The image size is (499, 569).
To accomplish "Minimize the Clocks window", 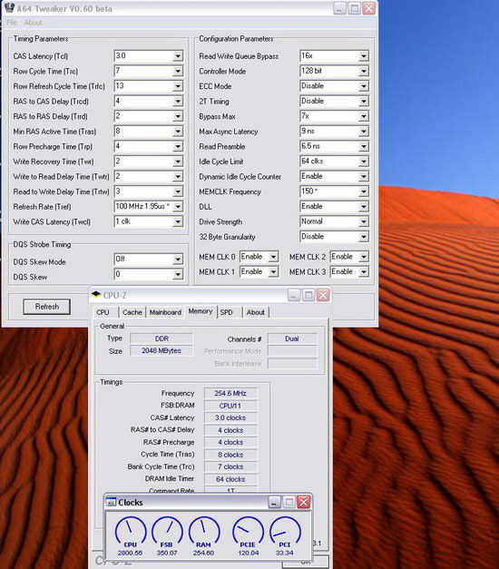I will (x=274, y=502).
